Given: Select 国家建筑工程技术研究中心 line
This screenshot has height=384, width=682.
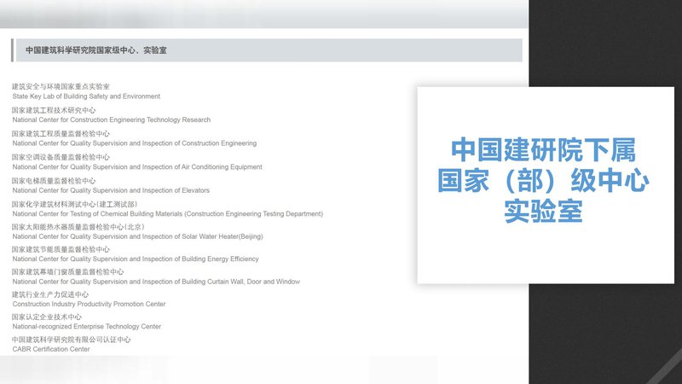Looking at the screenshot, I should 54,110.
